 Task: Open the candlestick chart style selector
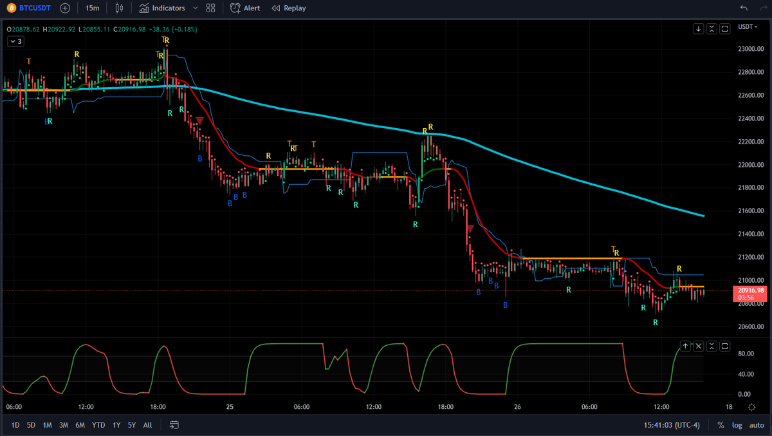coord(119,8)
